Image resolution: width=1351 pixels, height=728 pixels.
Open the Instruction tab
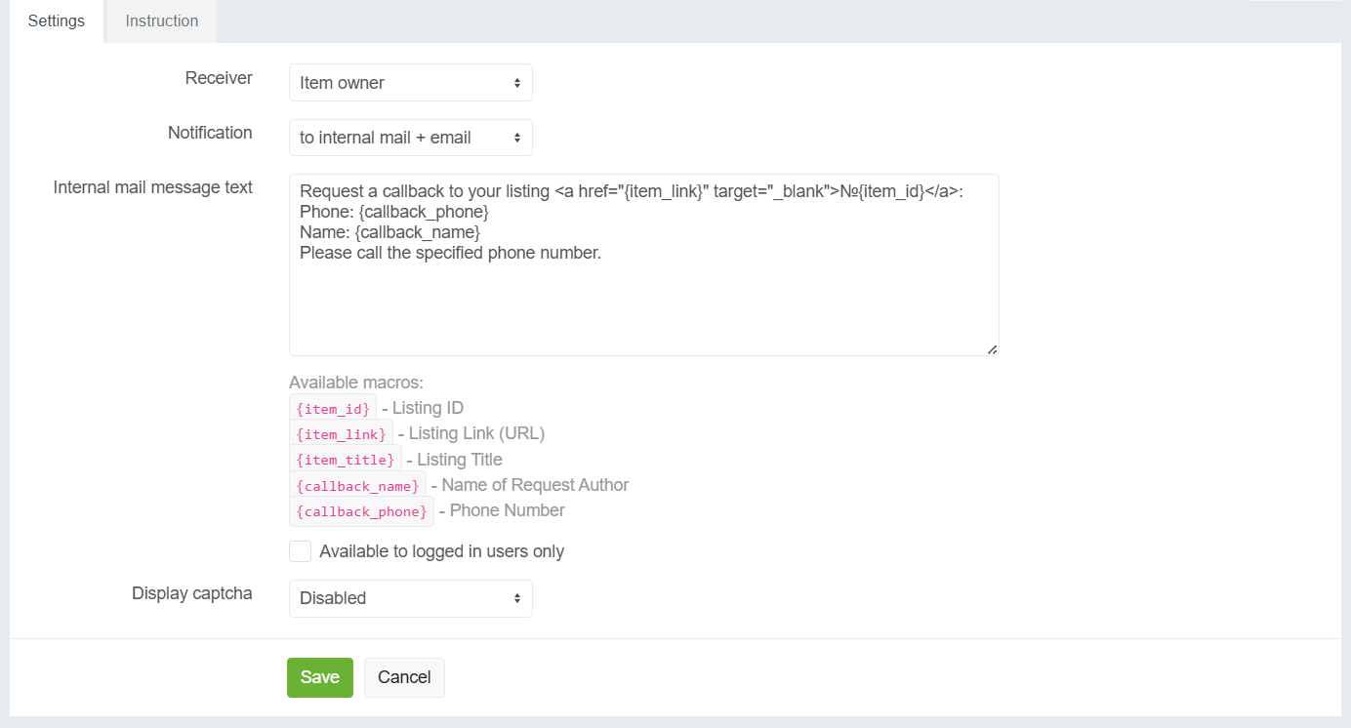pyautogui.click(x=161, y=20)
